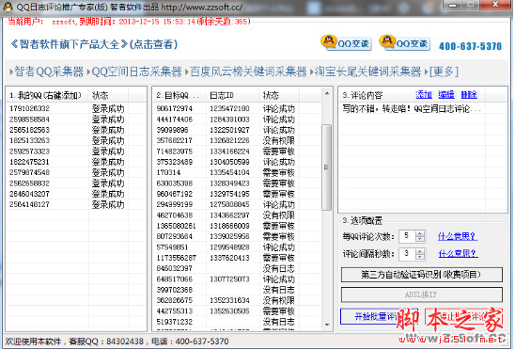Select target QQ row 714823975

pyautogui.click(x=237, y=151)
